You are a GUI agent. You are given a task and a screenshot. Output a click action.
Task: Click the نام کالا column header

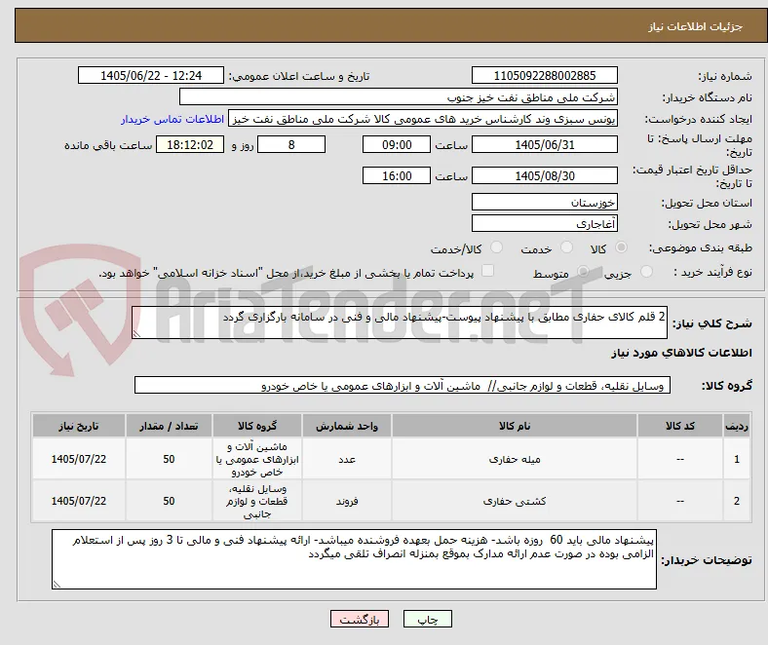(x=515, y=426)
